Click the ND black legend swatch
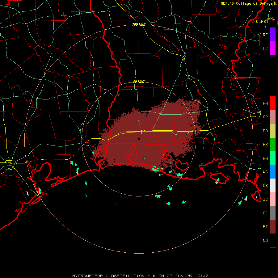 tap(273, 240)
